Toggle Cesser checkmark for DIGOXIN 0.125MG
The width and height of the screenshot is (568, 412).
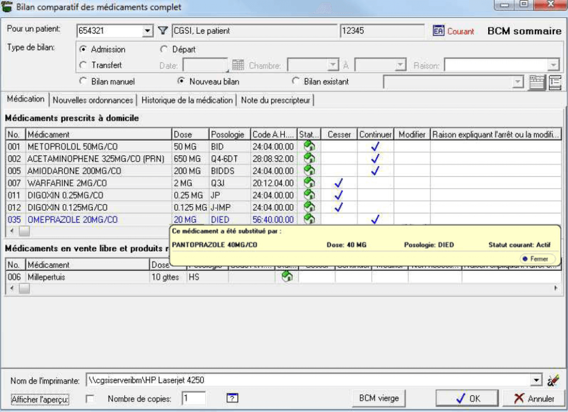pyautogui.click(x=339, y=207)
